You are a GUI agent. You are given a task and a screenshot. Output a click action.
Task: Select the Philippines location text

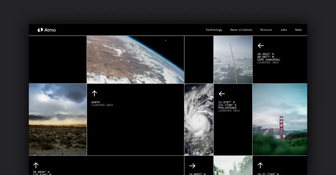pos(227,108)
